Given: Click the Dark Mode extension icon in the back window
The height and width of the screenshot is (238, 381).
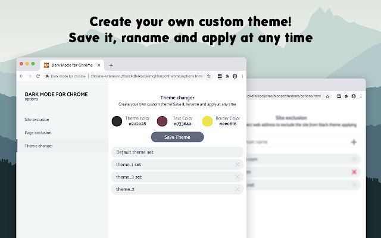Looking at the screenshot, I should 339,96.
